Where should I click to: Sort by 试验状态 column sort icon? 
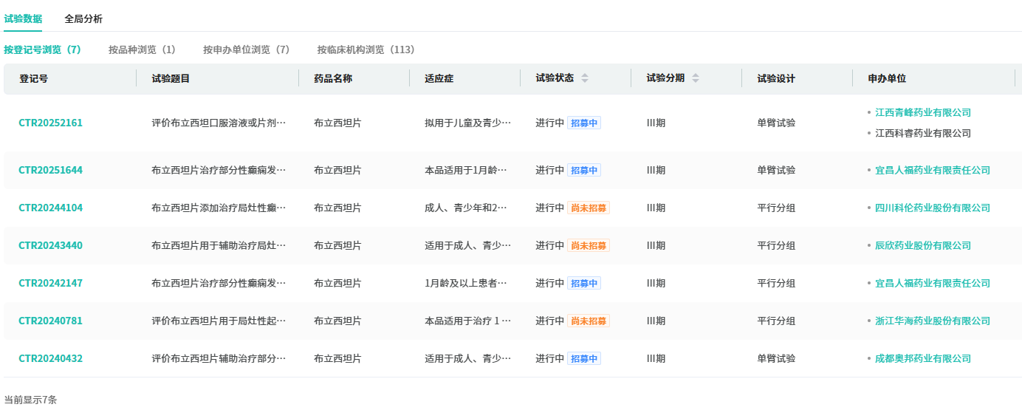[x=585, y=78]
